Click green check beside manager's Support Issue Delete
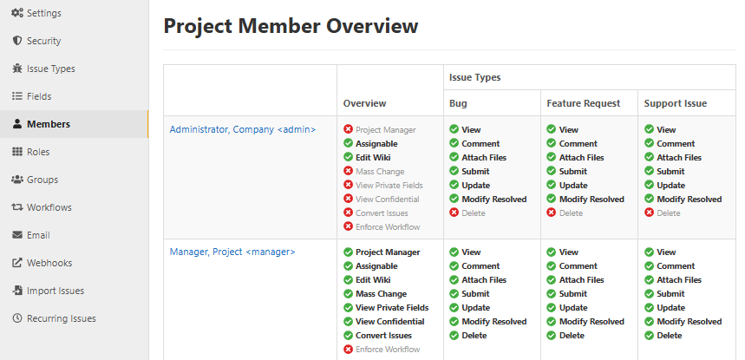 click(x=649, y=336)
